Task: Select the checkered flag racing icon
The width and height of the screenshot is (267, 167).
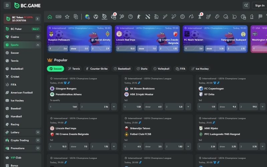Action: tap(260, 17)
